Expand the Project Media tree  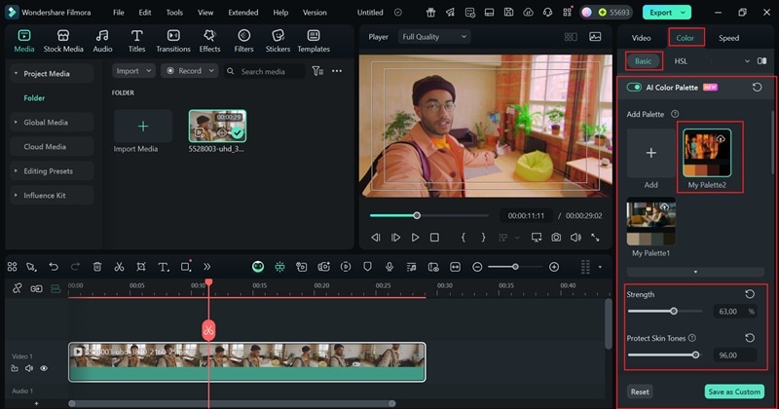(x=16, y=74)
